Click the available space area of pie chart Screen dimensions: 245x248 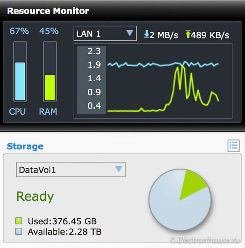174,209
